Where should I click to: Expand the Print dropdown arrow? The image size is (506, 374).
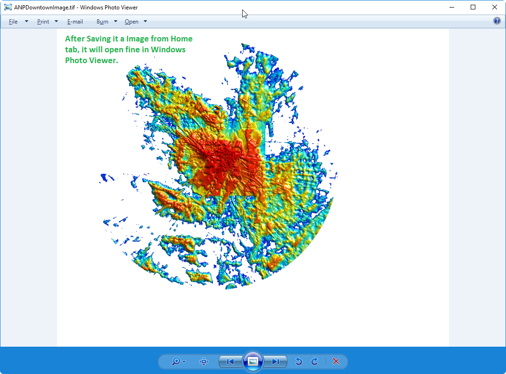click(56, 21)
